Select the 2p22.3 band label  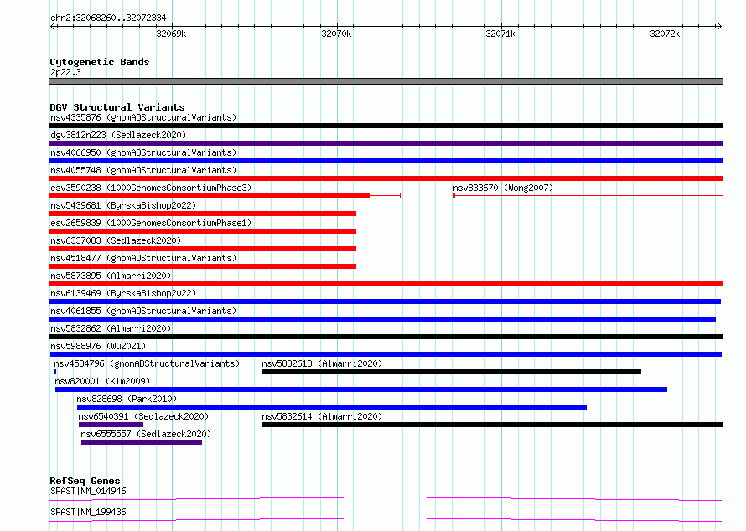coord(65,72)
